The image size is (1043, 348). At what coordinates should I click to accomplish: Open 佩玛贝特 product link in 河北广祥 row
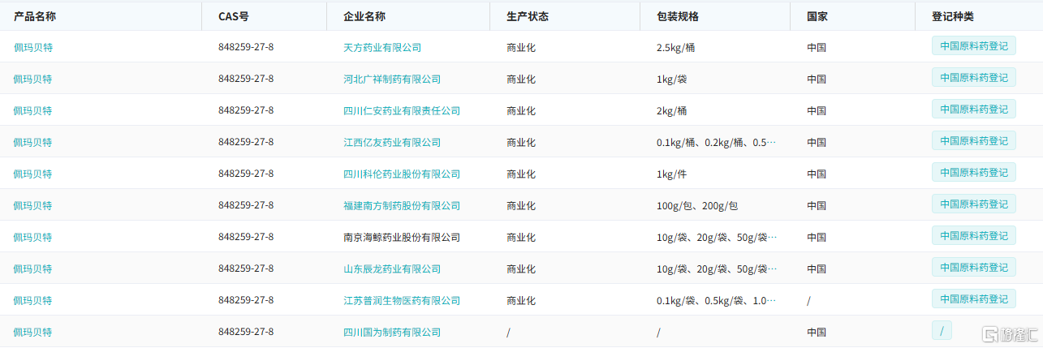click(x=32, y=79)
